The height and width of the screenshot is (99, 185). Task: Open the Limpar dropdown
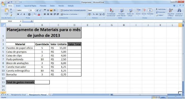(x=160, y=15)
